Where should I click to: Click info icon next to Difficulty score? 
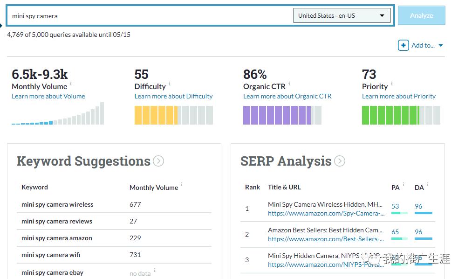[170, 84]
